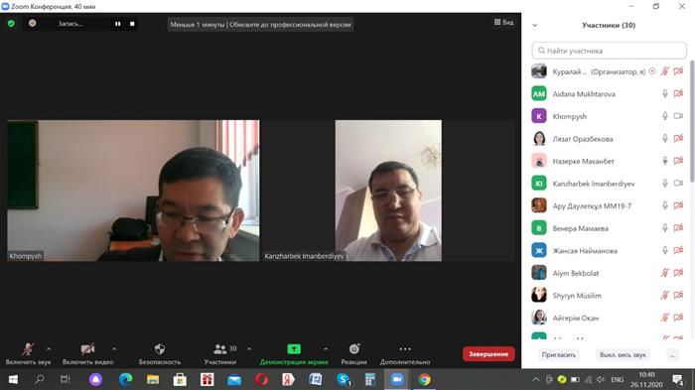Expand audio options arrow beside microphone

[x=49, y=349]
